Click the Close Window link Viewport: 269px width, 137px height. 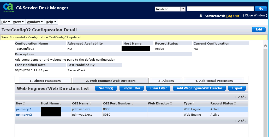pos(256,15)
